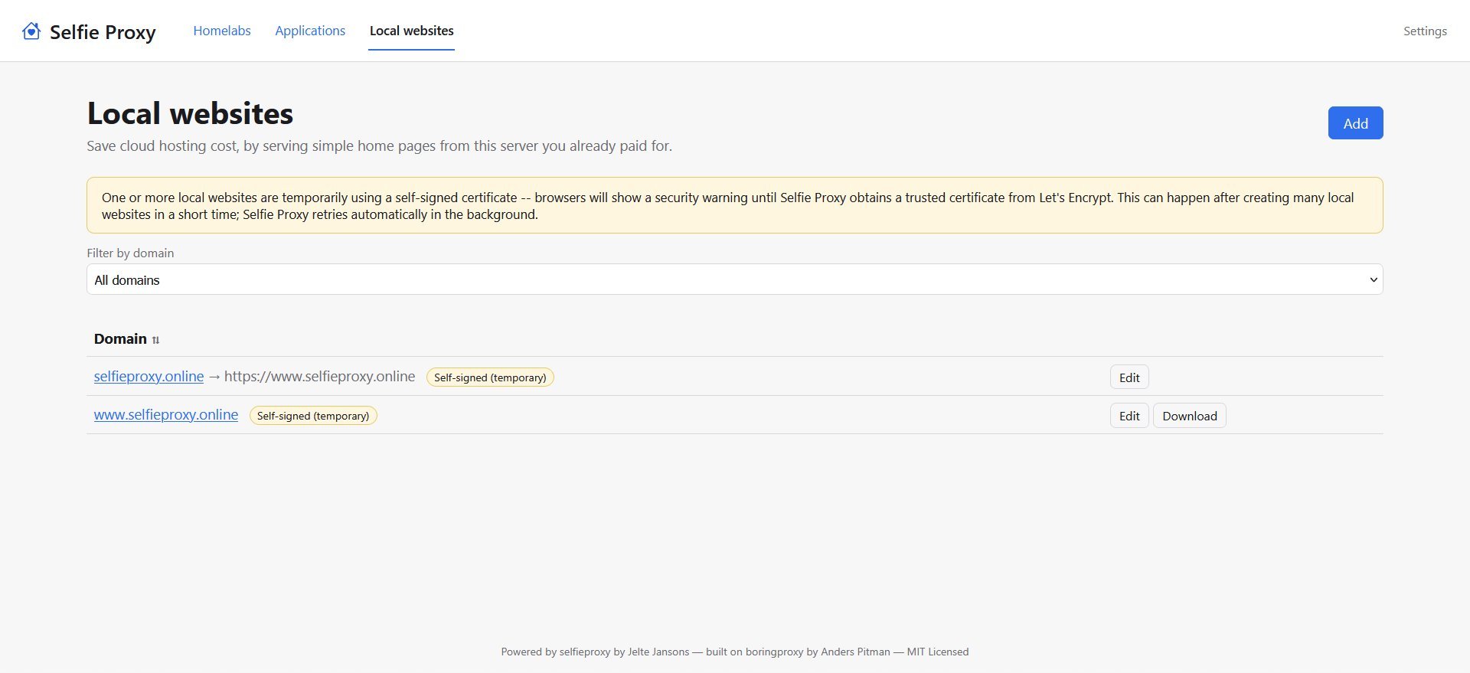Open the www.selfieproxy.online domain link

(x=166, y=415)
